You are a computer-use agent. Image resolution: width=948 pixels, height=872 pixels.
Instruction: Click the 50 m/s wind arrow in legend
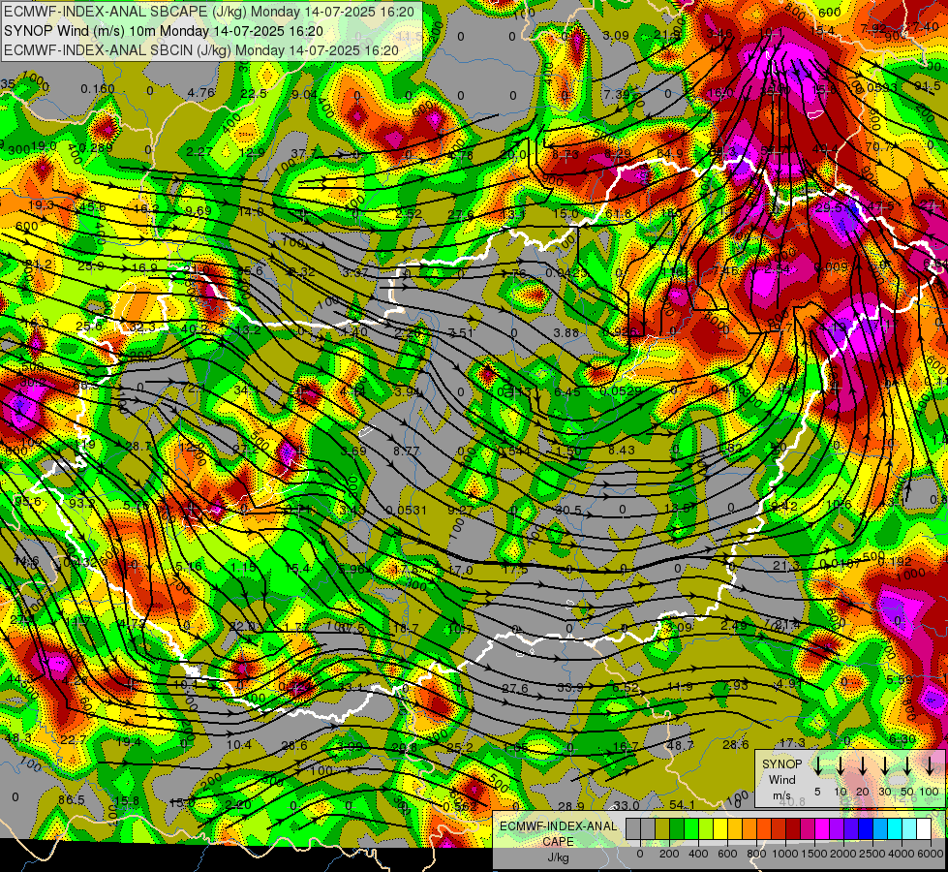coord(907,766)
